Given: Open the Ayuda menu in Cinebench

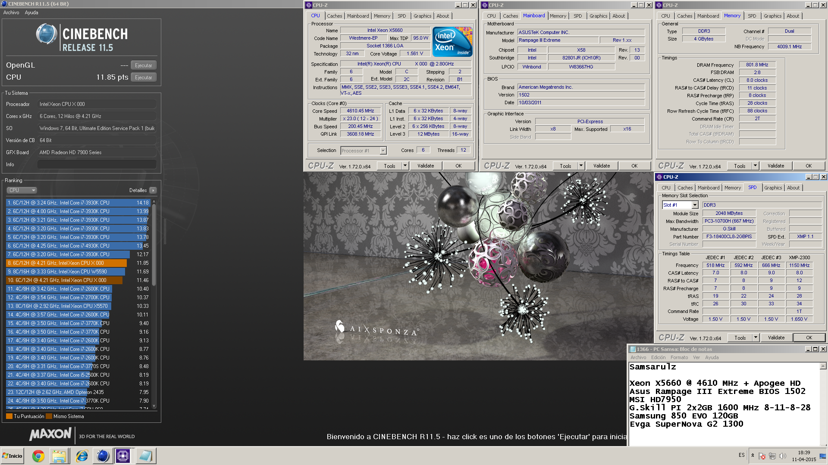Looking at the screenshot, I should pyautogui.click(x=31, y=12).
